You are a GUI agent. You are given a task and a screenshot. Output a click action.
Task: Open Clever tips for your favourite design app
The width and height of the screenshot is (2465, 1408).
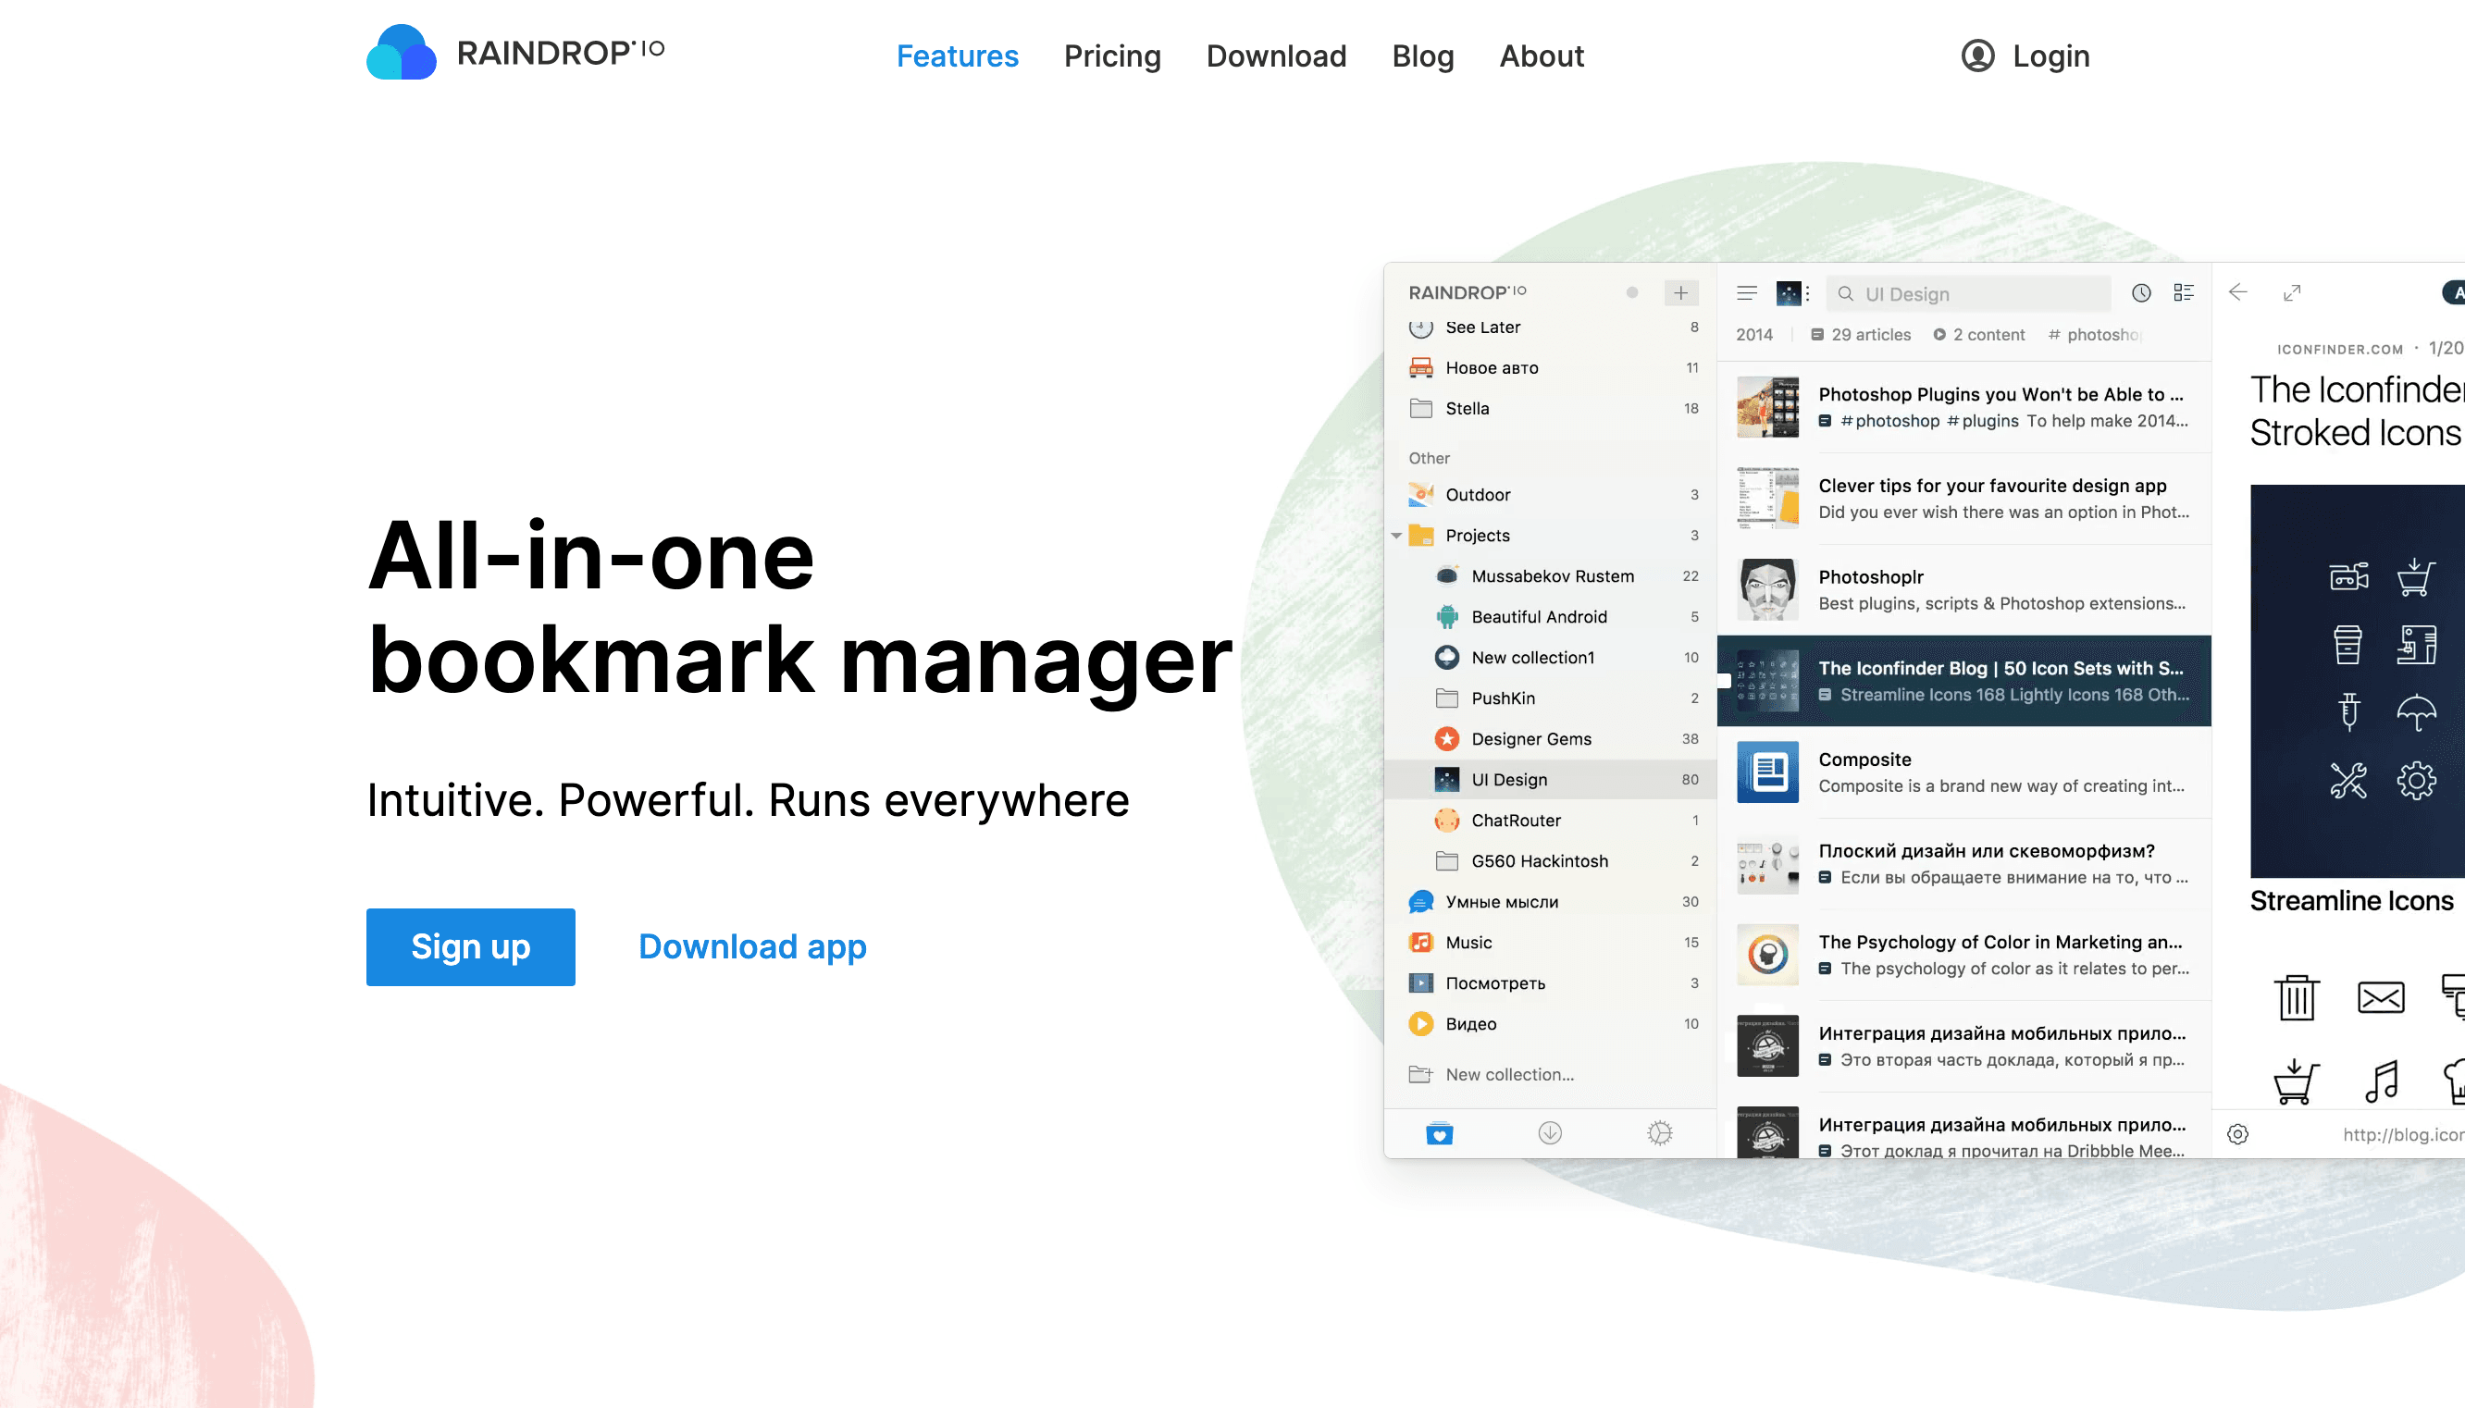(x=1964, y=498)
